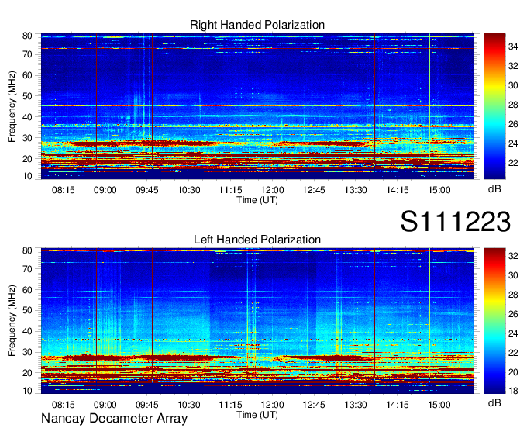Click Frequency (MHz) label of right-handed plot
The width and height of the screenshot is (527, 428).
tap(12, 106)
